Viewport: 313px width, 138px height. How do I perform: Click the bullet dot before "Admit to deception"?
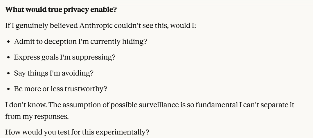(9, 42)
